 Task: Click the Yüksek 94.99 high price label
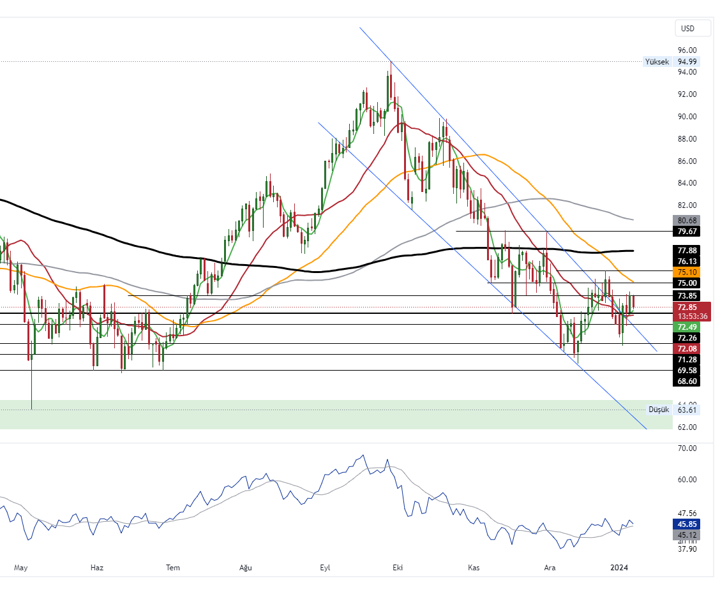tap(671, 62)
